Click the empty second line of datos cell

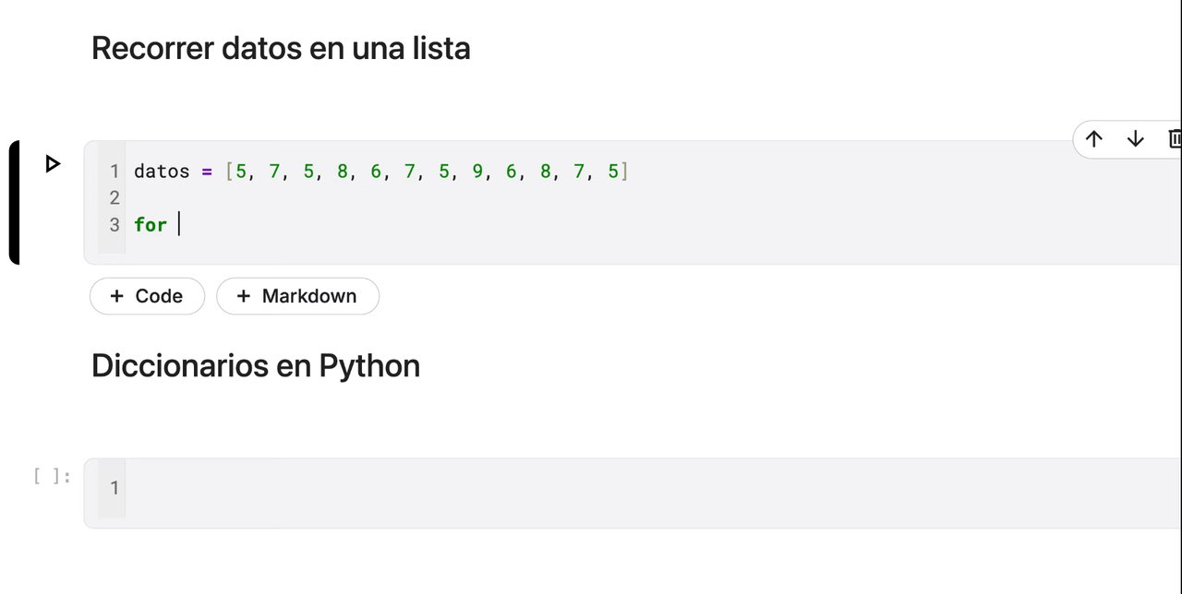click(x=369, y=197)
